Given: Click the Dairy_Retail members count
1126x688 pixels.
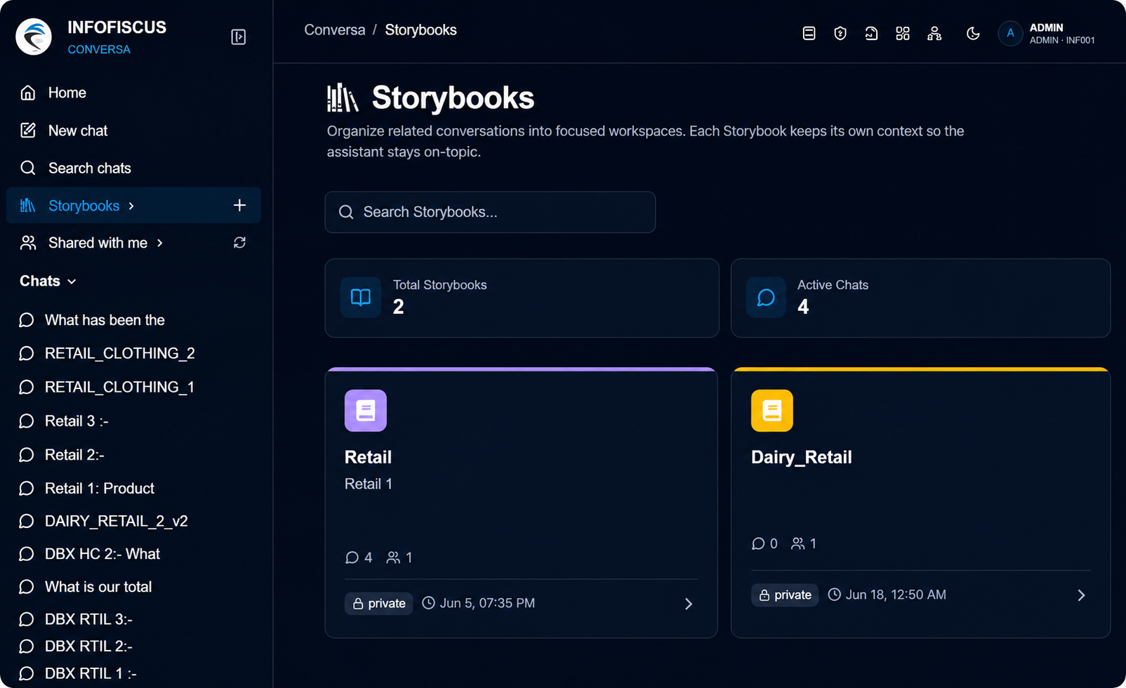Looking at the screenshot, I should 804,543.
